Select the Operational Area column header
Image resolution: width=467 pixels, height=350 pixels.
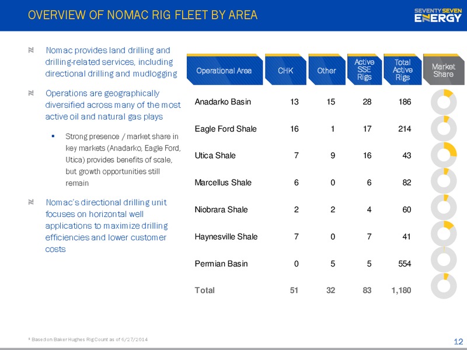pos(225,69)
